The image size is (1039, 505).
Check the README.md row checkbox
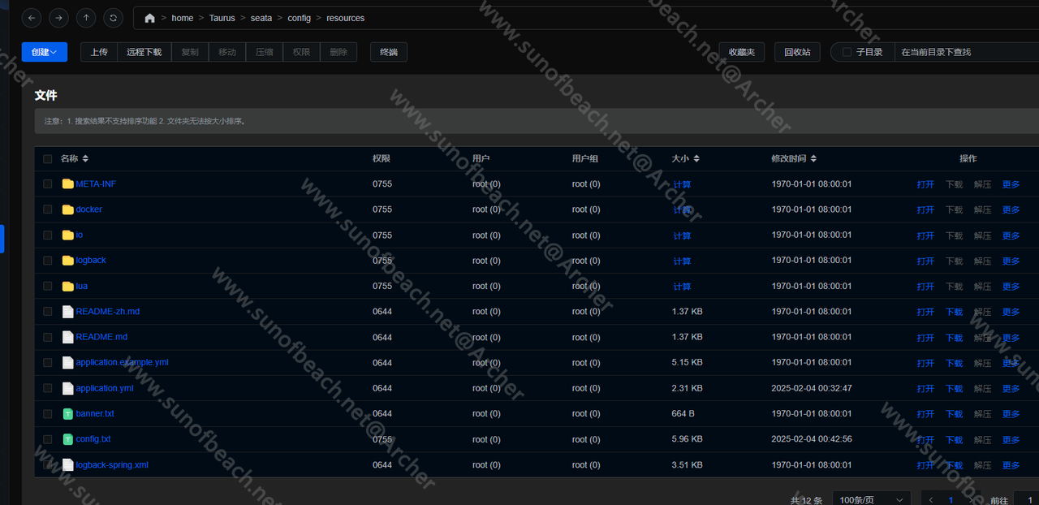[48, 337]
